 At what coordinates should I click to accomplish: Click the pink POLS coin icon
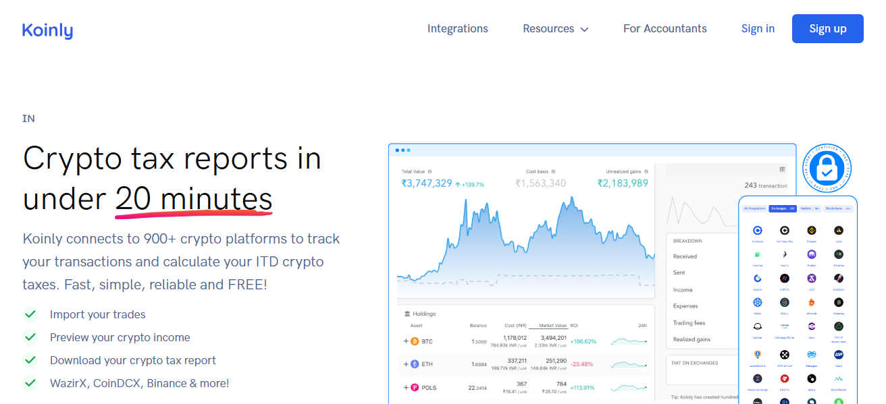click(415, 388)
